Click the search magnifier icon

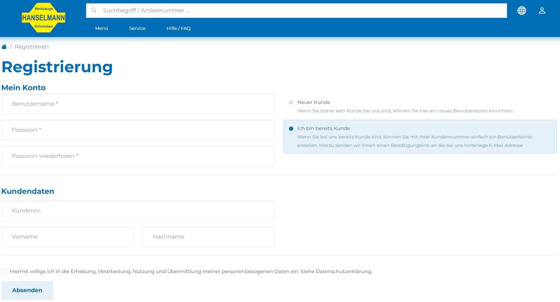tap(94, 10)
